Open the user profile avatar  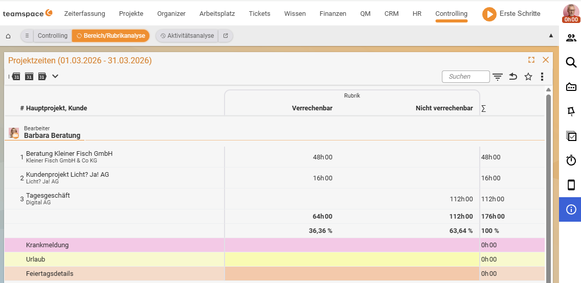pos(571,13)
